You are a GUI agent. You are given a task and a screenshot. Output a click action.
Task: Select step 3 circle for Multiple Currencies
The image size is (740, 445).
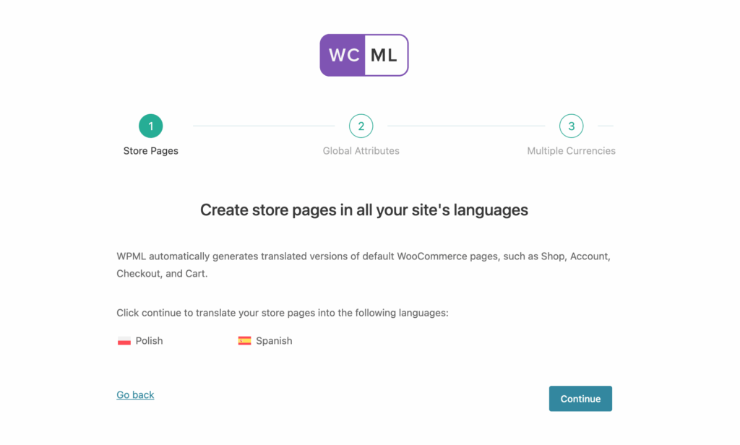[571, 126]
